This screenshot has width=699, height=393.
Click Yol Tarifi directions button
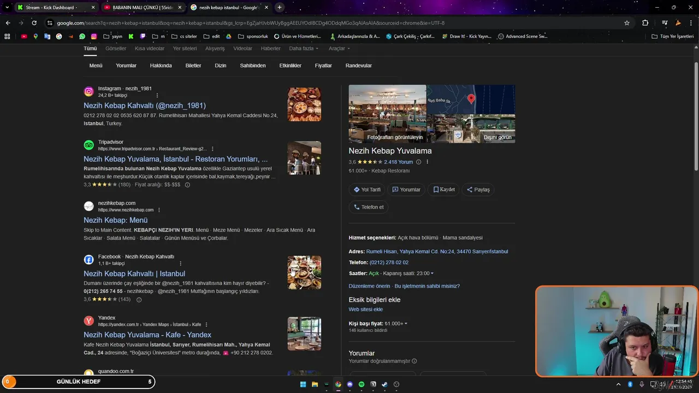pos(366,189)
